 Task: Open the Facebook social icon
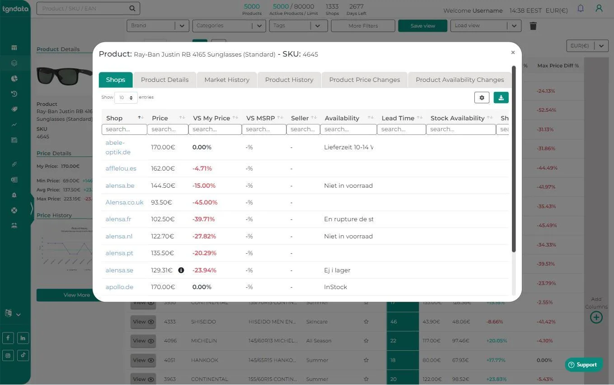pos(8,338)
